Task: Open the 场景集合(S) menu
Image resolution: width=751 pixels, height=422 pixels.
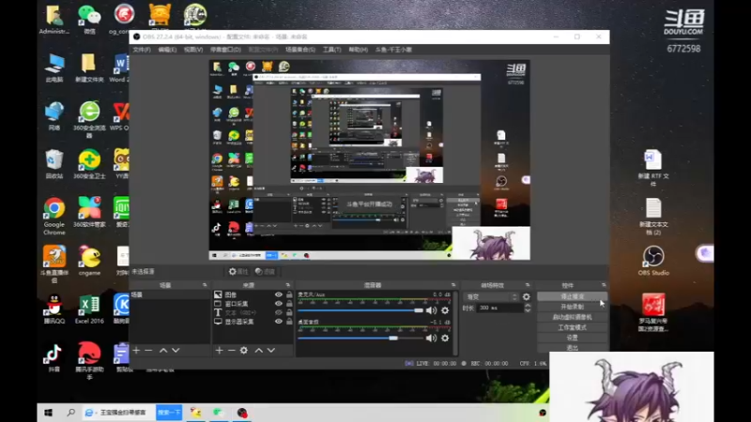Action: (300, 50)
